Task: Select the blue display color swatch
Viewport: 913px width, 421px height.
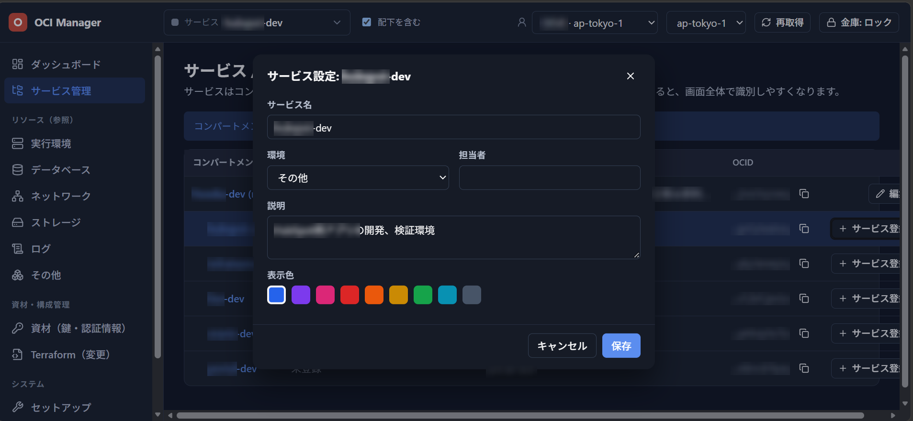Action: [x=277, y=295]
